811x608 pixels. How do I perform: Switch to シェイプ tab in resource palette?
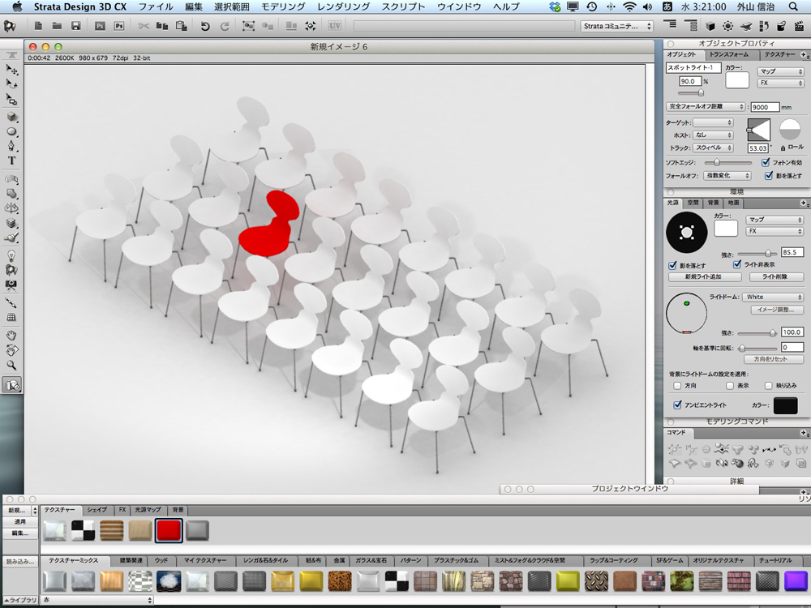pyautogui.click(x=97, y=510)
